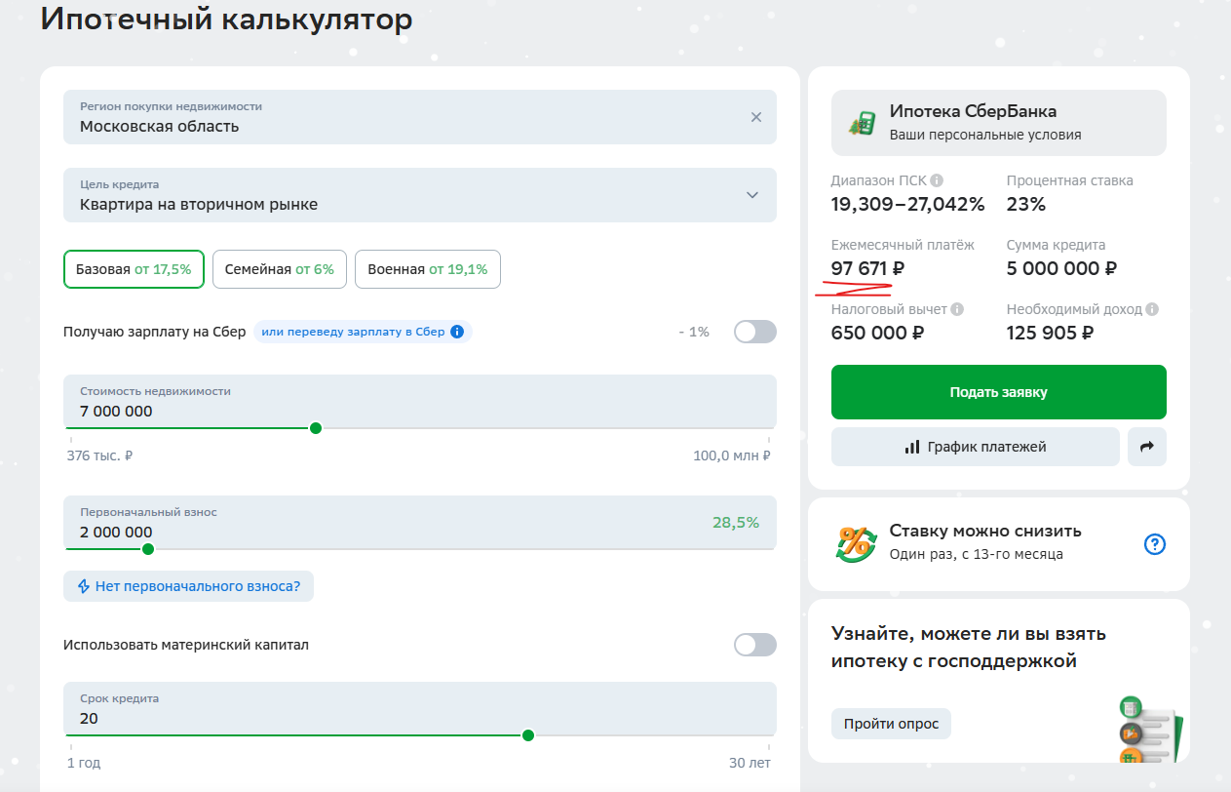1231x792 pixels.
Task: Toggle the Получаю зарплату на Сбер switch
Action: (755, 332)
